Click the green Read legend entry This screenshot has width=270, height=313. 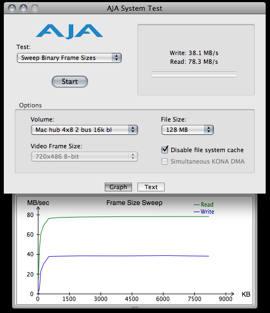click(x=203, y=204)
